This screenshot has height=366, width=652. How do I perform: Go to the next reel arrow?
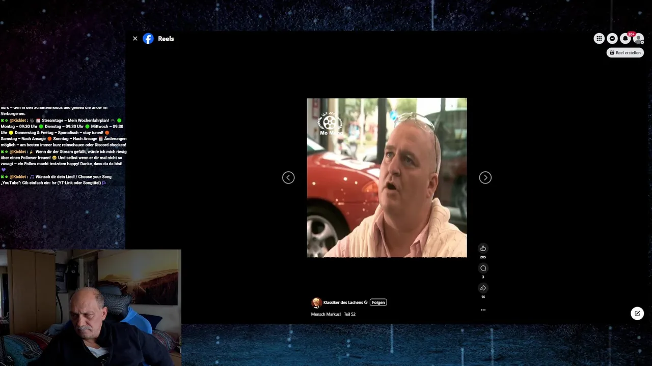point(485,177)
